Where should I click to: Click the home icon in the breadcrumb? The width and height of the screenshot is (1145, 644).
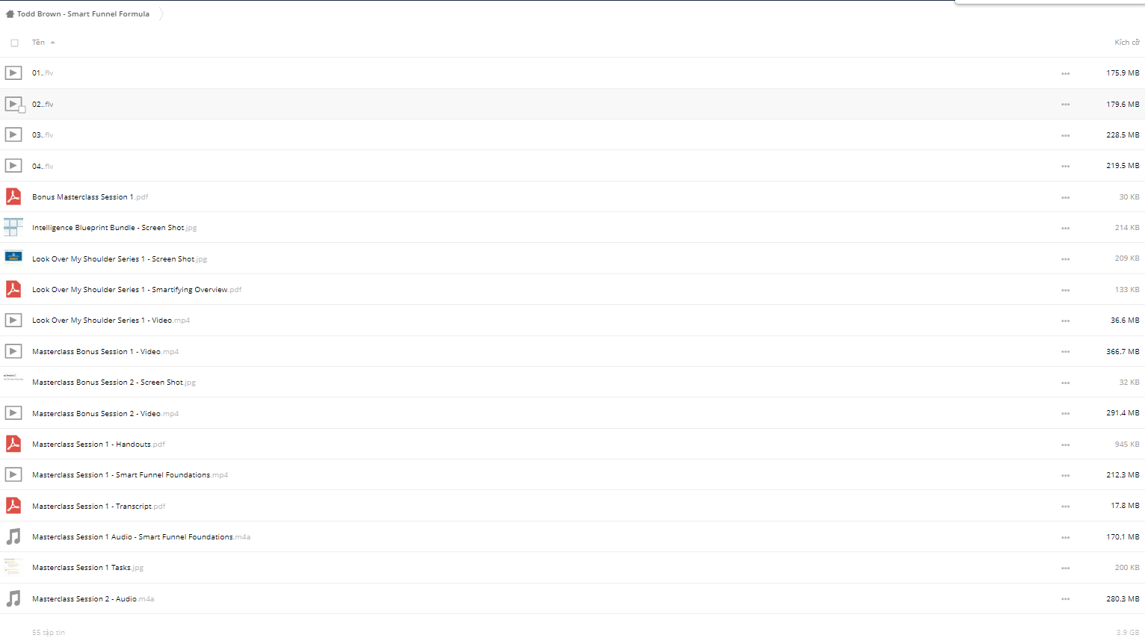coord(10,13)
